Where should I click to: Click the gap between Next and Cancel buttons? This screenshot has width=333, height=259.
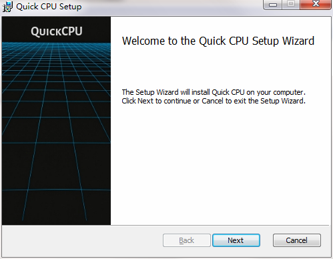tap(266, 240)
